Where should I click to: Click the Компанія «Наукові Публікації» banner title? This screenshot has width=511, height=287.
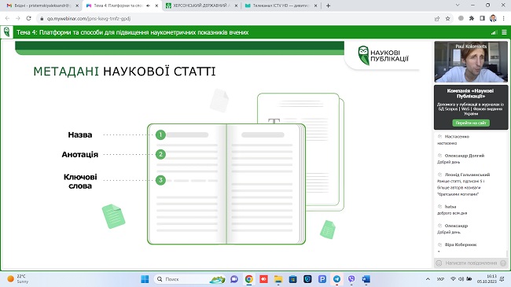pos(471,94)
